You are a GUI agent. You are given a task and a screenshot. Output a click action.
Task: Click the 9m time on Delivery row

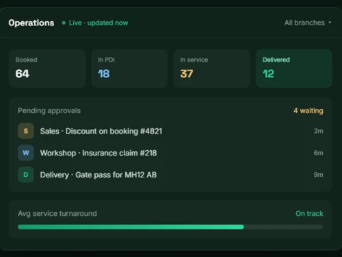(x=319, y=175)
